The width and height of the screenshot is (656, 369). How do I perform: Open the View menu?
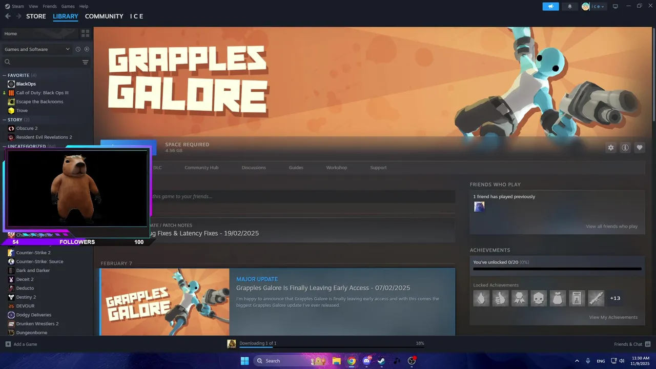pos(33,6)
